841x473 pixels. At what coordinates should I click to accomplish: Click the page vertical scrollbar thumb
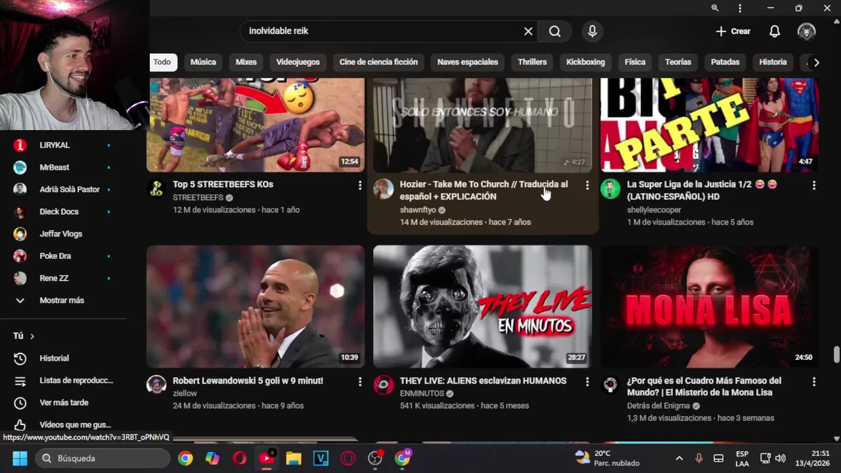pos(836,354)
